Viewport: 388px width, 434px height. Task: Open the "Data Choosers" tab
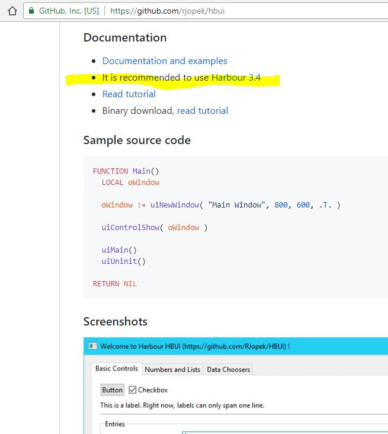[x=228, y=369]
